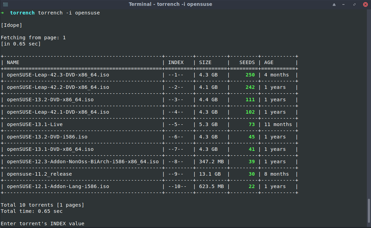Select 'openSUSE-12.1-Addon-Lang-i586.iso' name
This screenshot has width=371, height=228.
[58, 186]
